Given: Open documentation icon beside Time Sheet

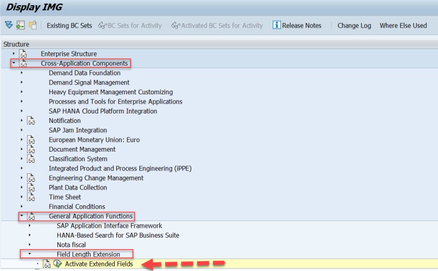Looking at the screenshot, I should pos(31,197).
